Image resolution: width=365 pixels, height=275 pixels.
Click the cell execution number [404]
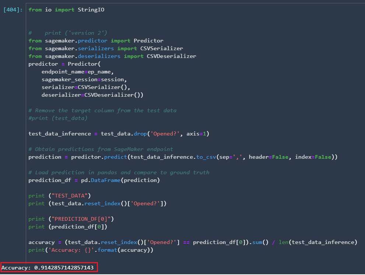[13, 10]
